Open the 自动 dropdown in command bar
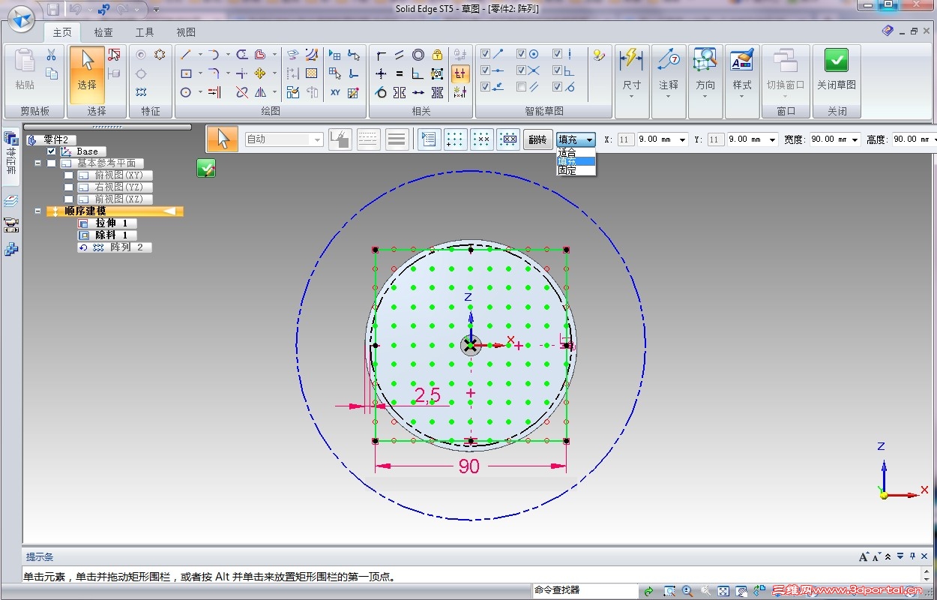 click(318, 139)
